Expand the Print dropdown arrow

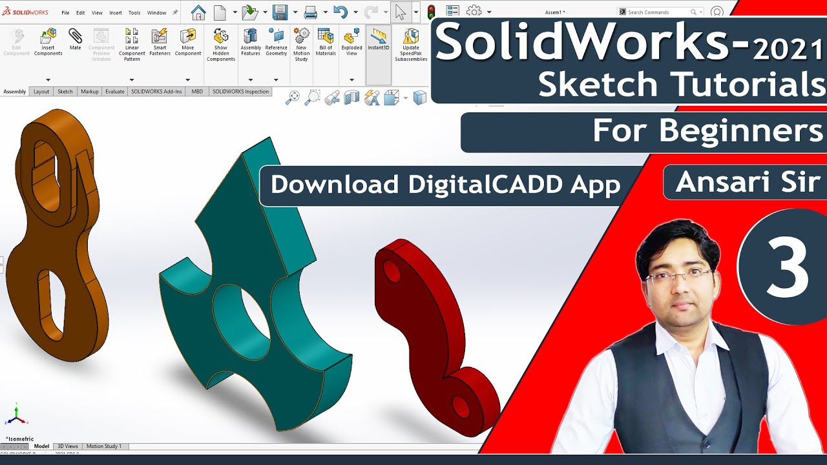[x=325, y=12]
